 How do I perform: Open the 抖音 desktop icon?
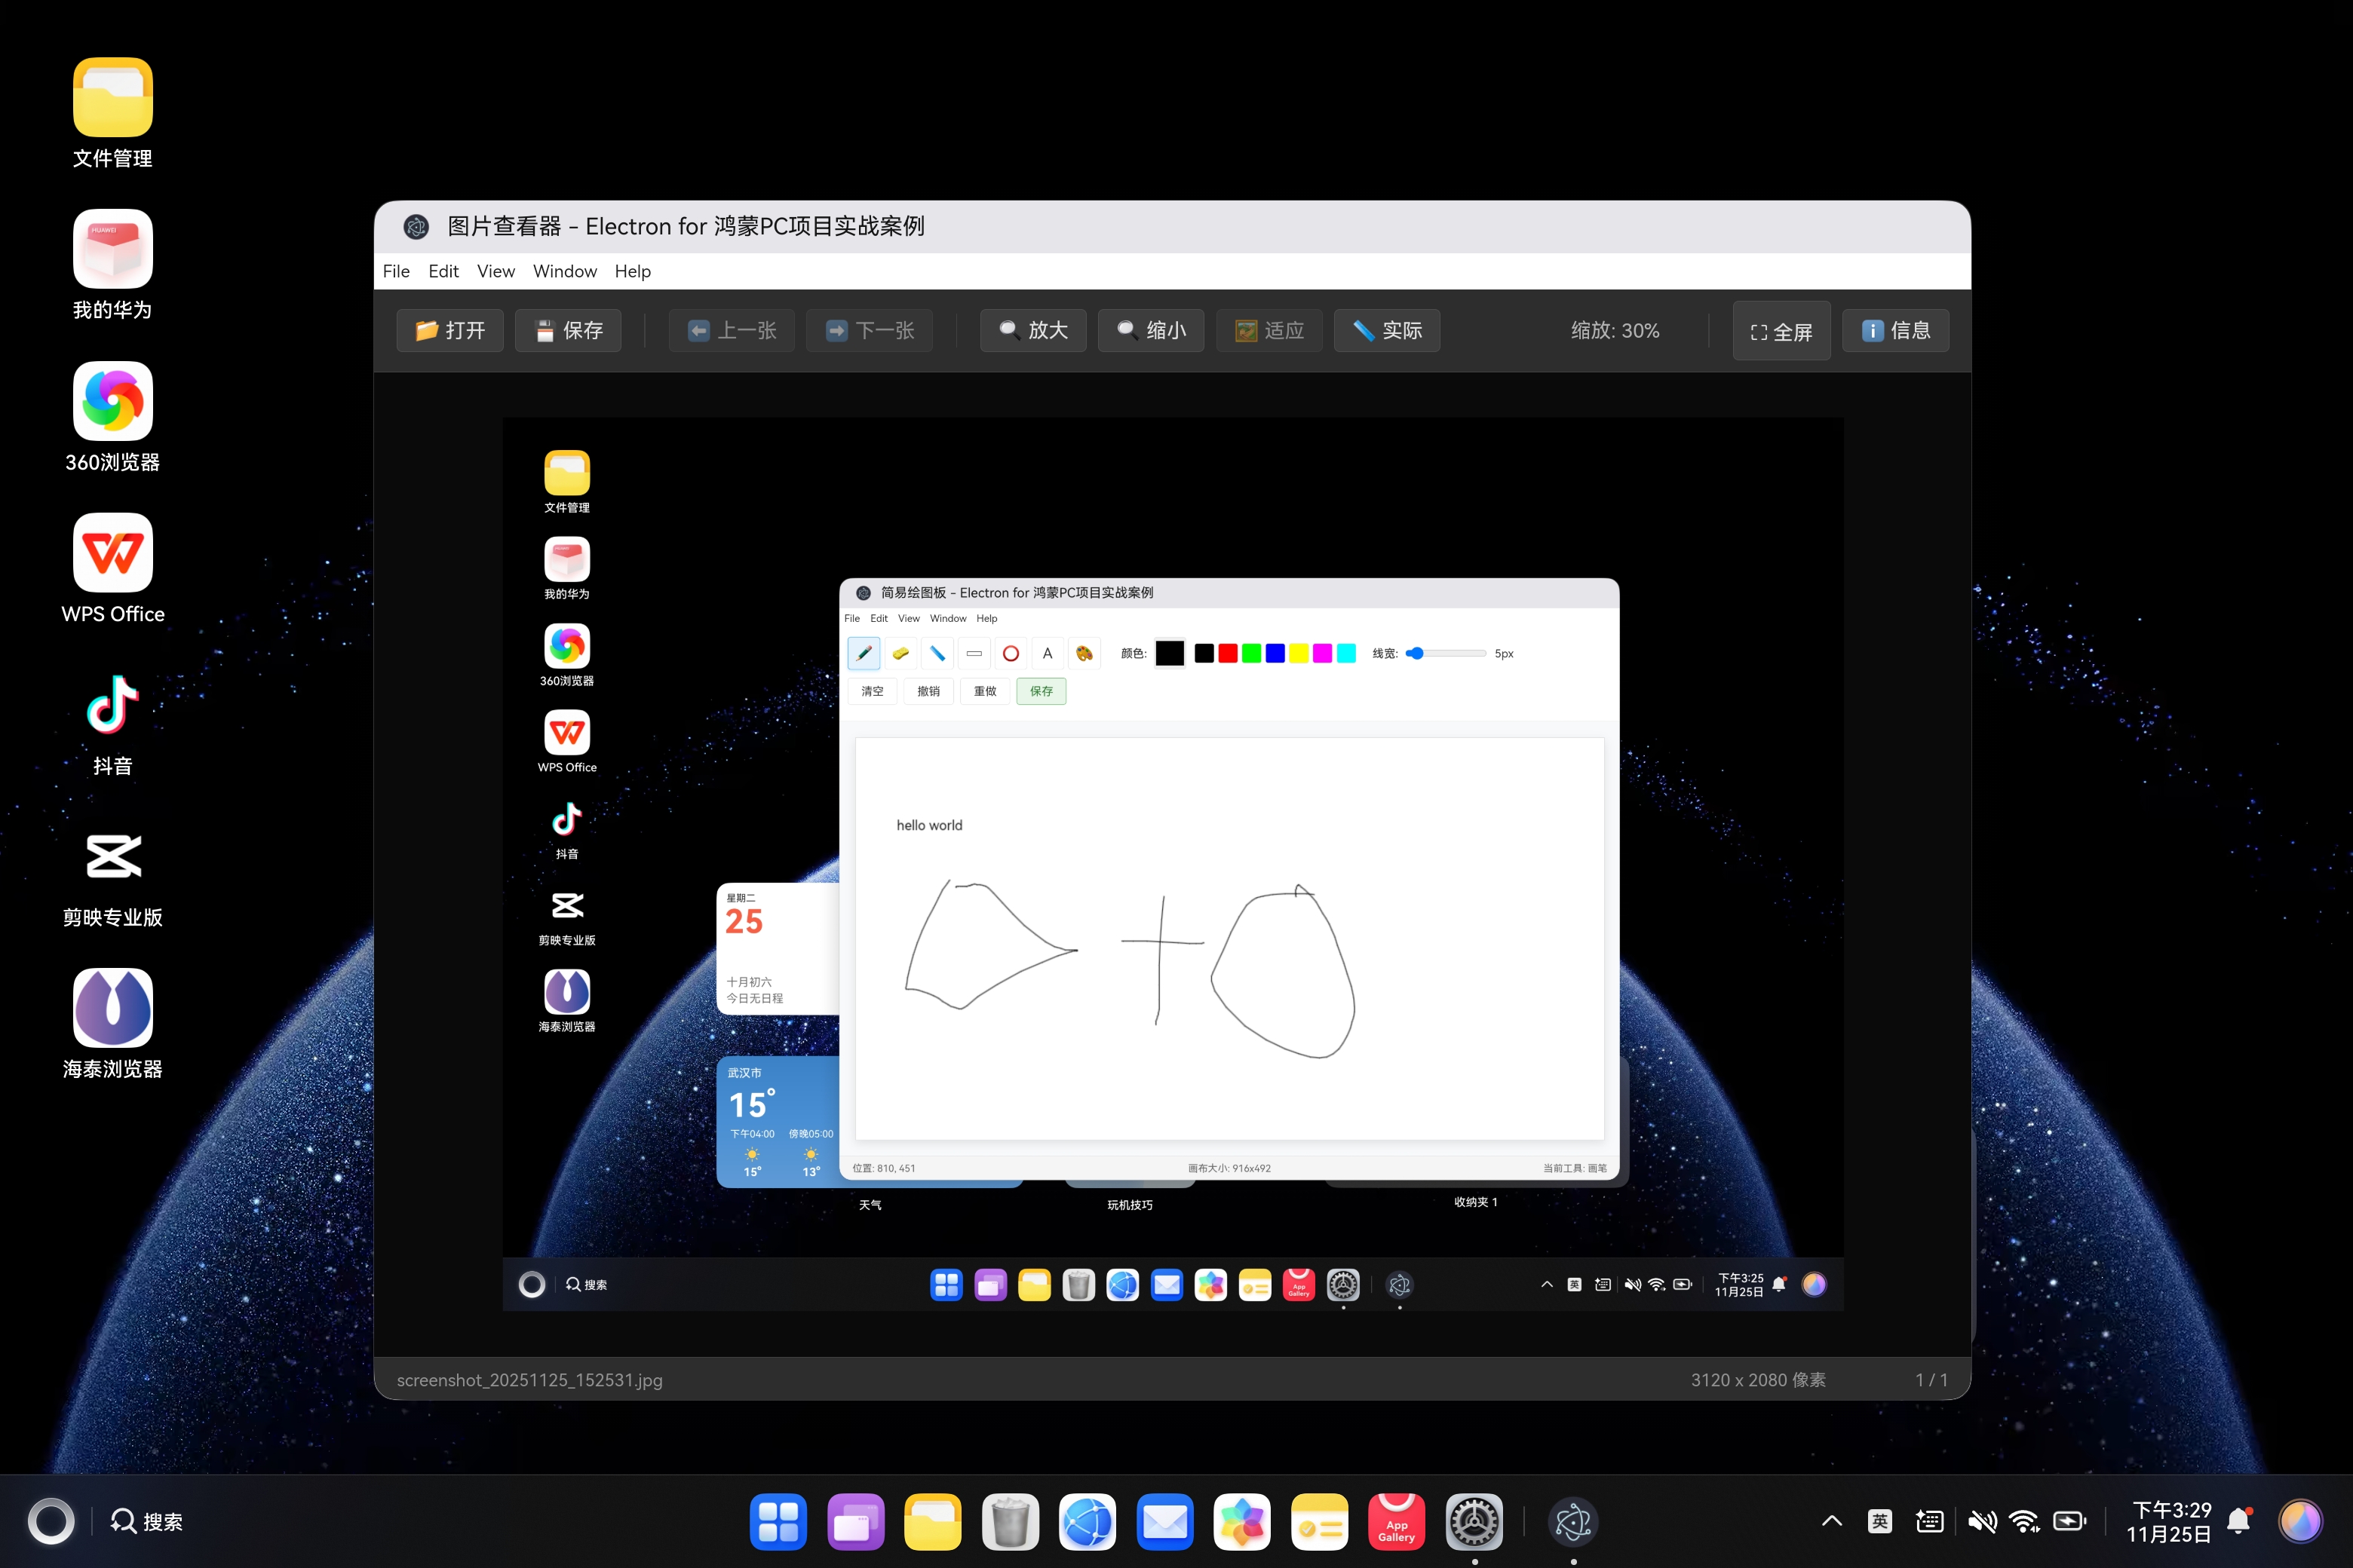click(113, 705)
